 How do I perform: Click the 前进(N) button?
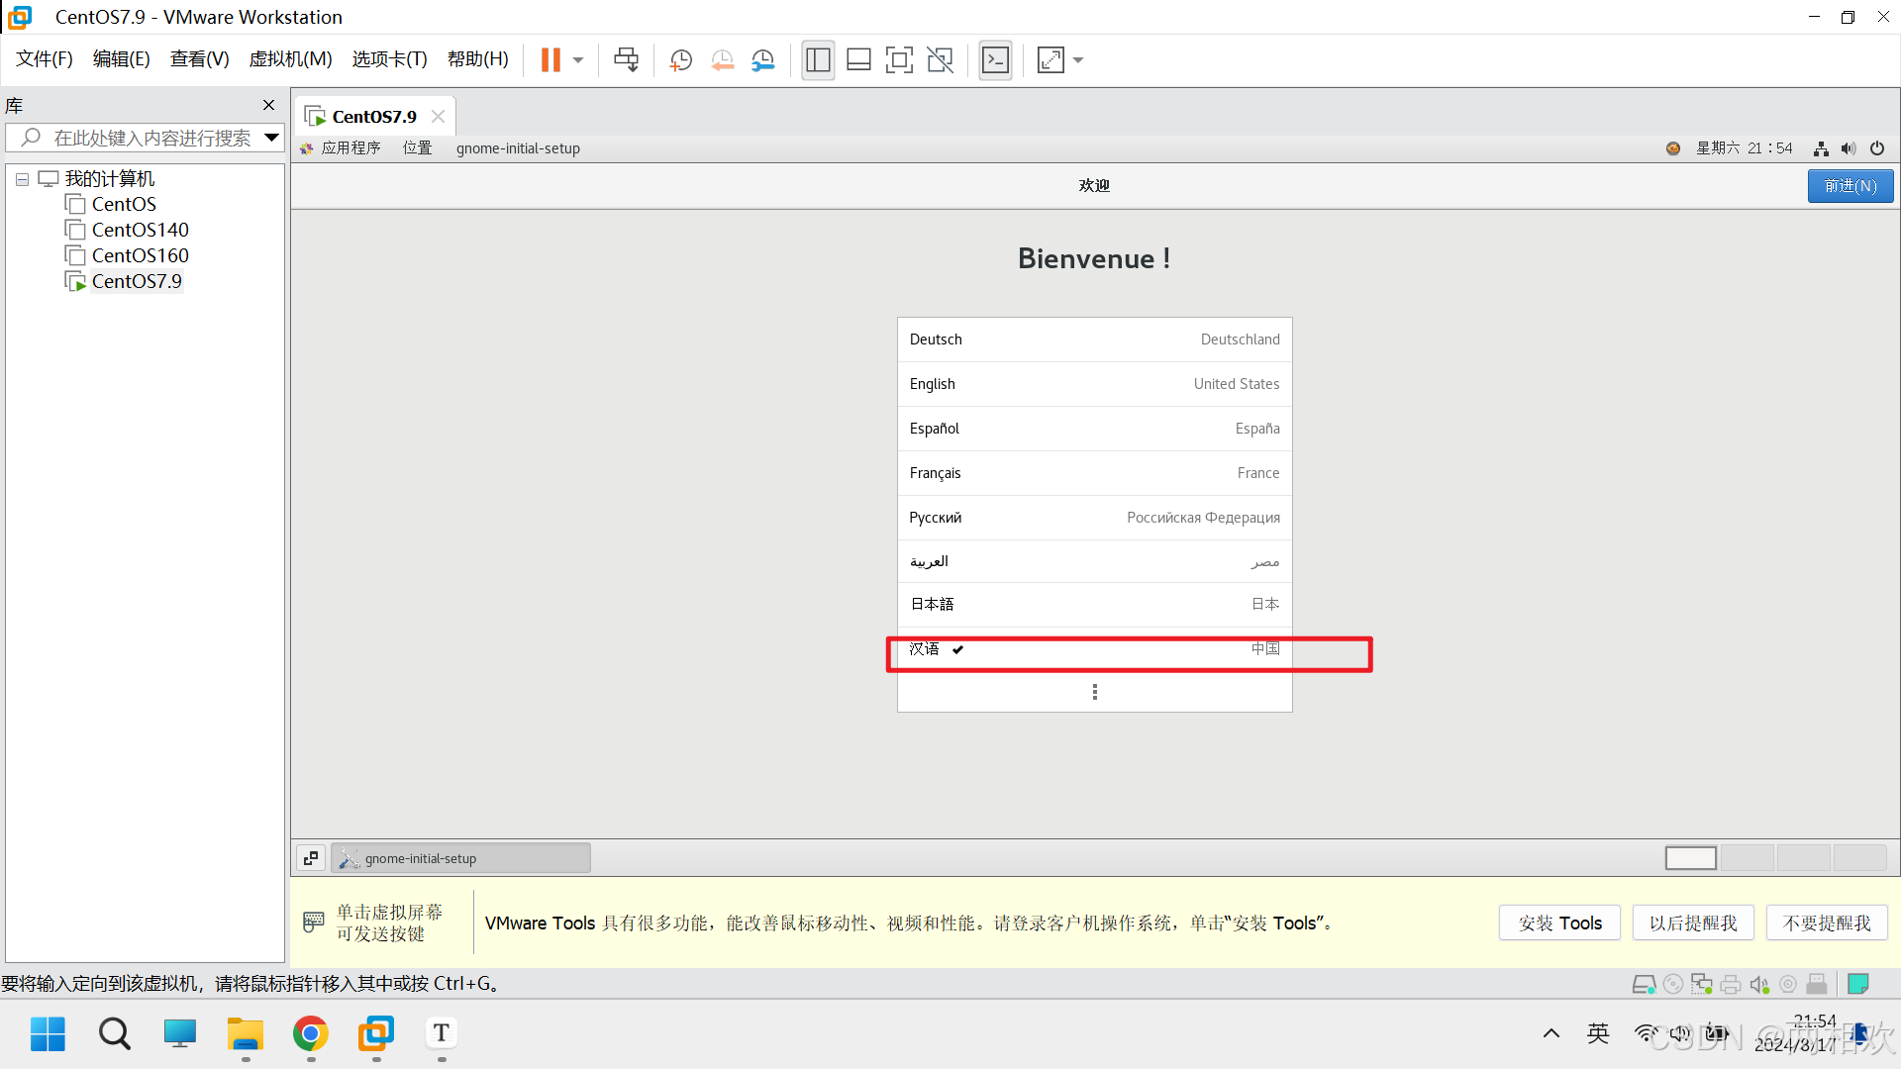(x=1850, y=186)
